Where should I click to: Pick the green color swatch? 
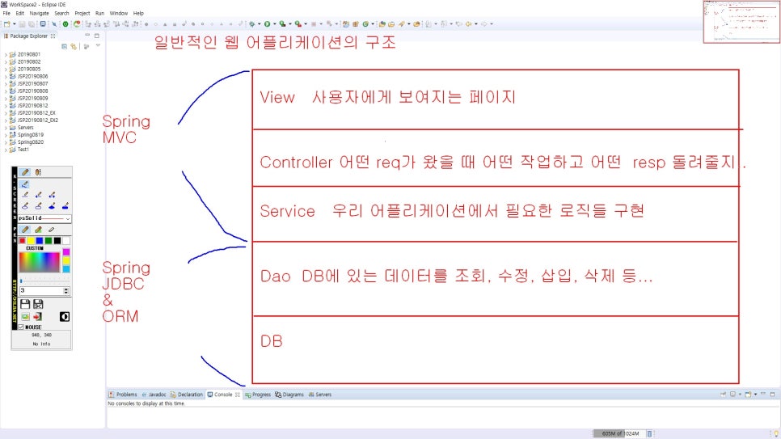pyautogui.click(x=49, y=241)
